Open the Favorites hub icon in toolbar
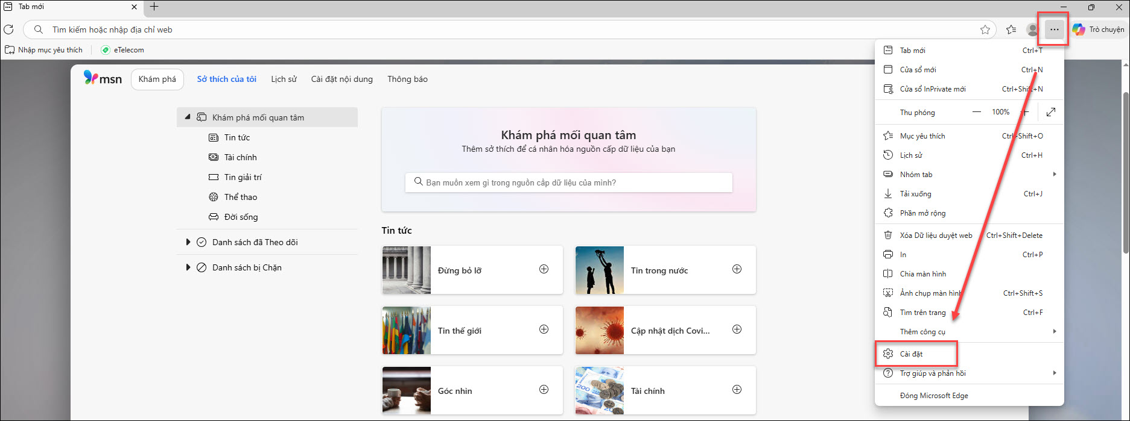Screen dimensions: 1130x421 click(x=1011, y=30)
